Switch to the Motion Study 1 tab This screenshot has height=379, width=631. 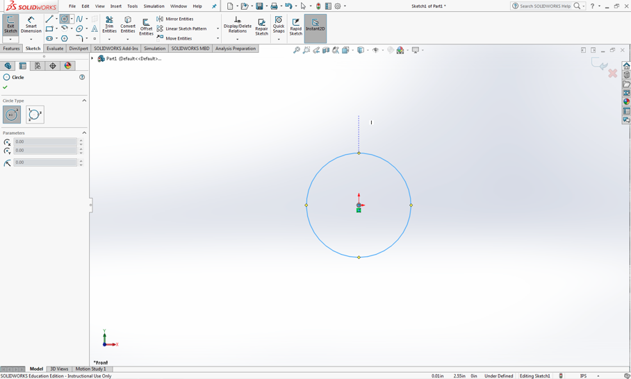[90, 369]
